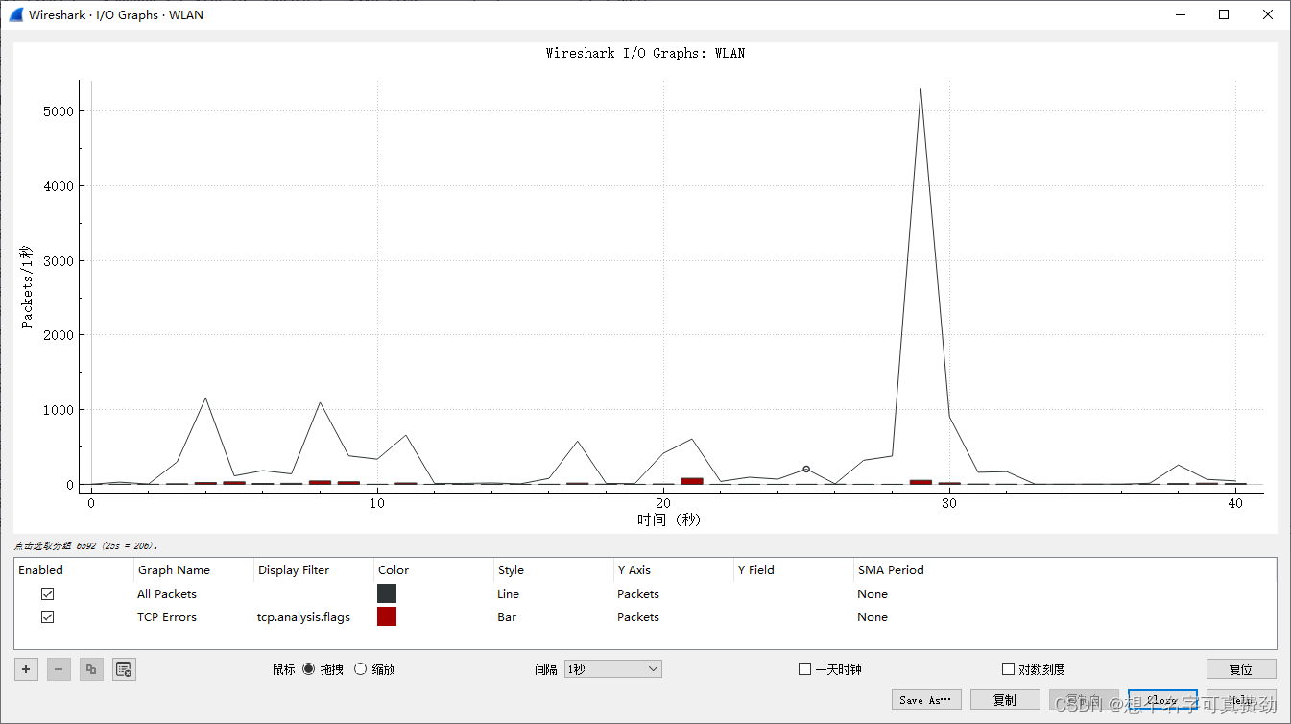Click the Packets Y Axis cell for All Packets
1291x724 pixels.
pos(638,594)
